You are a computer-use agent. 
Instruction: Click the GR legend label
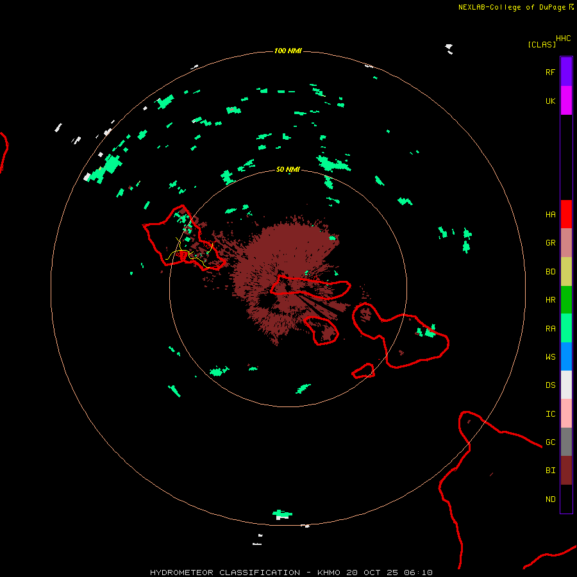(550, 243)
